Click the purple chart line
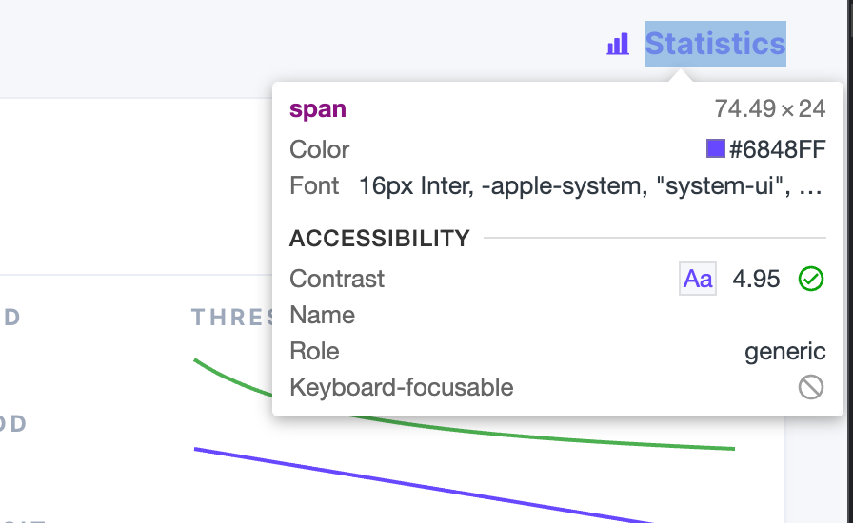The width and height of the screenshot is (853, 523). 428,484
